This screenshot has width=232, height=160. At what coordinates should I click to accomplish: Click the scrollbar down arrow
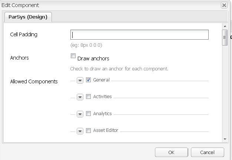(225, 139)
